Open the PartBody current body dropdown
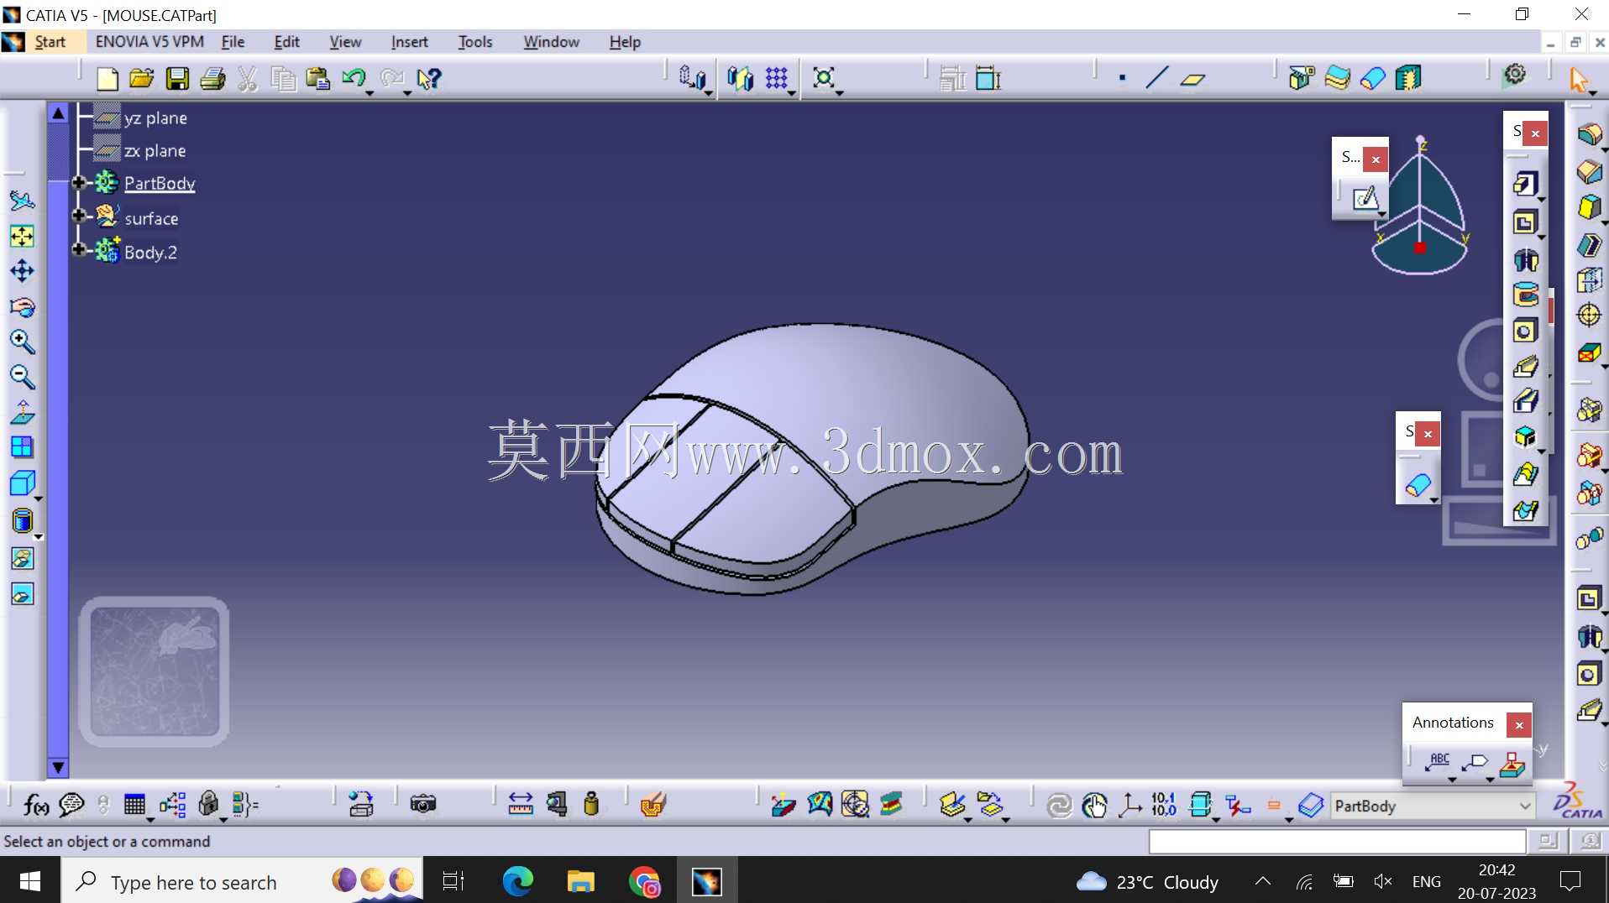1609x903 pixels. click(1525, 806)
